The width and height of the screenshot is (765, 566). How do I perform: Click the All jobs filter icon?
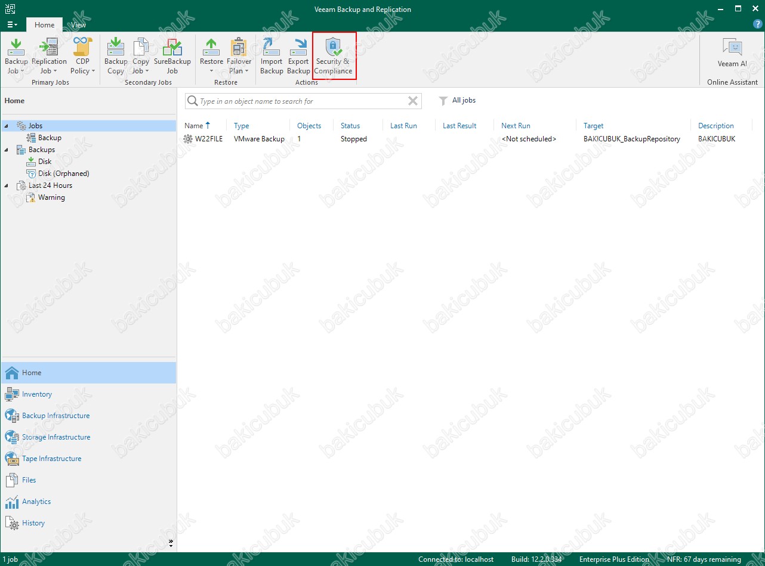[443, 101]
